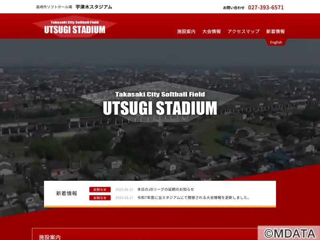Screen dimensions: 320x240
Task: Click the 宇津木スタジアム site title text
Action: [94, 7]
